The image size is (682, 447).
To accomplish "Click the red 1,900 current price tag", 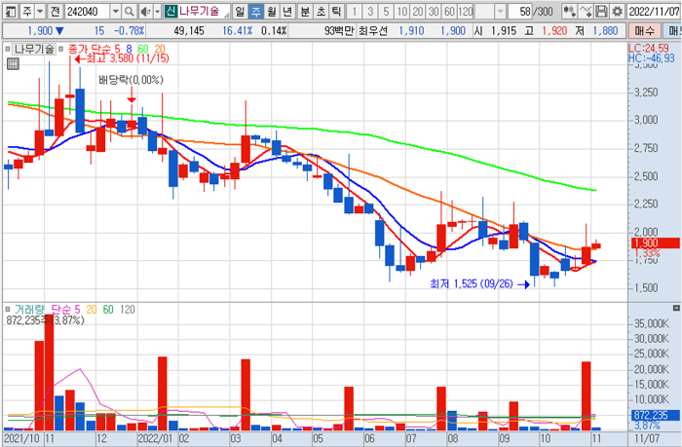I will pos(655,243).
